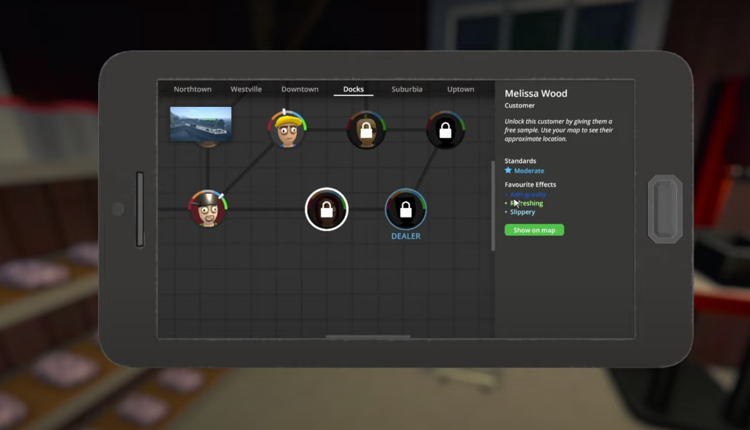Click the horizontal scrollbar below contacts map
Viewport: 750px width, 430px height.
click(x=368, y=337)
